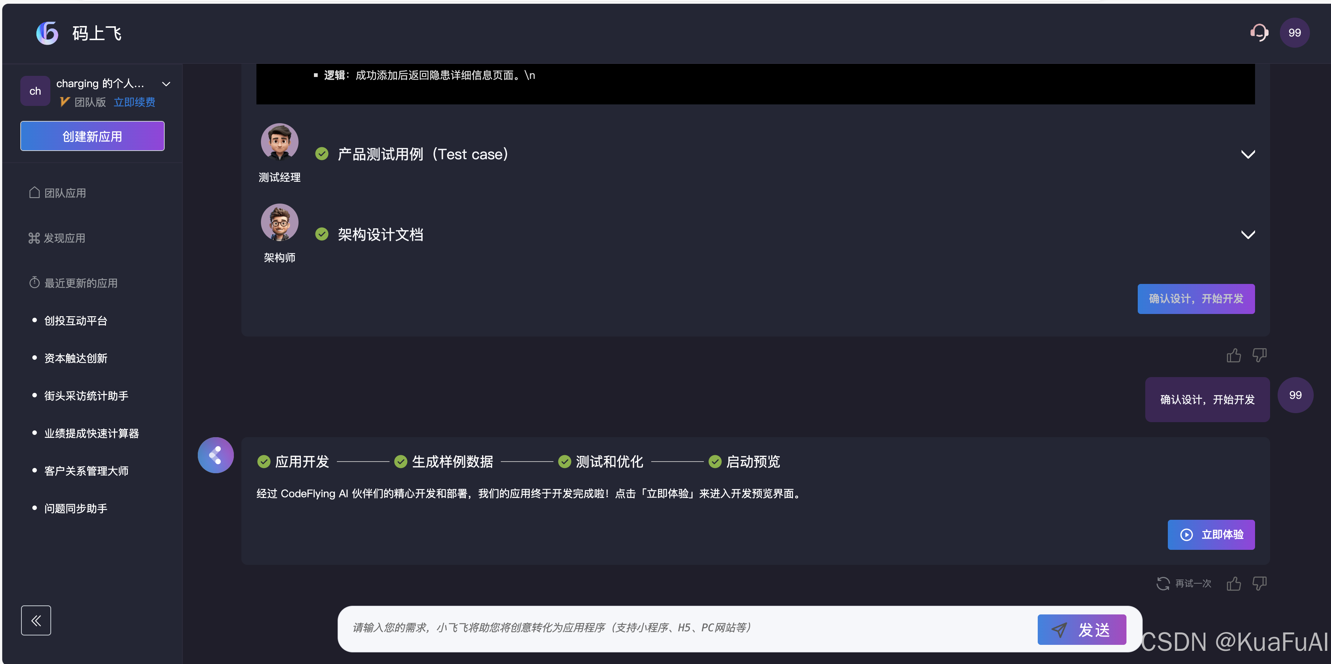
Task: Click the 测试经理 avatar thumbnail
Action: (x=279, y=142)
